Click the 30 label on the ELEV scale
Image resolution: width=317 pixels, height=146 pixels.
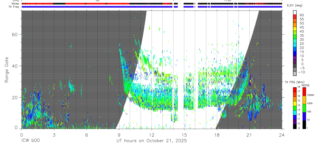tap(301, 40)
